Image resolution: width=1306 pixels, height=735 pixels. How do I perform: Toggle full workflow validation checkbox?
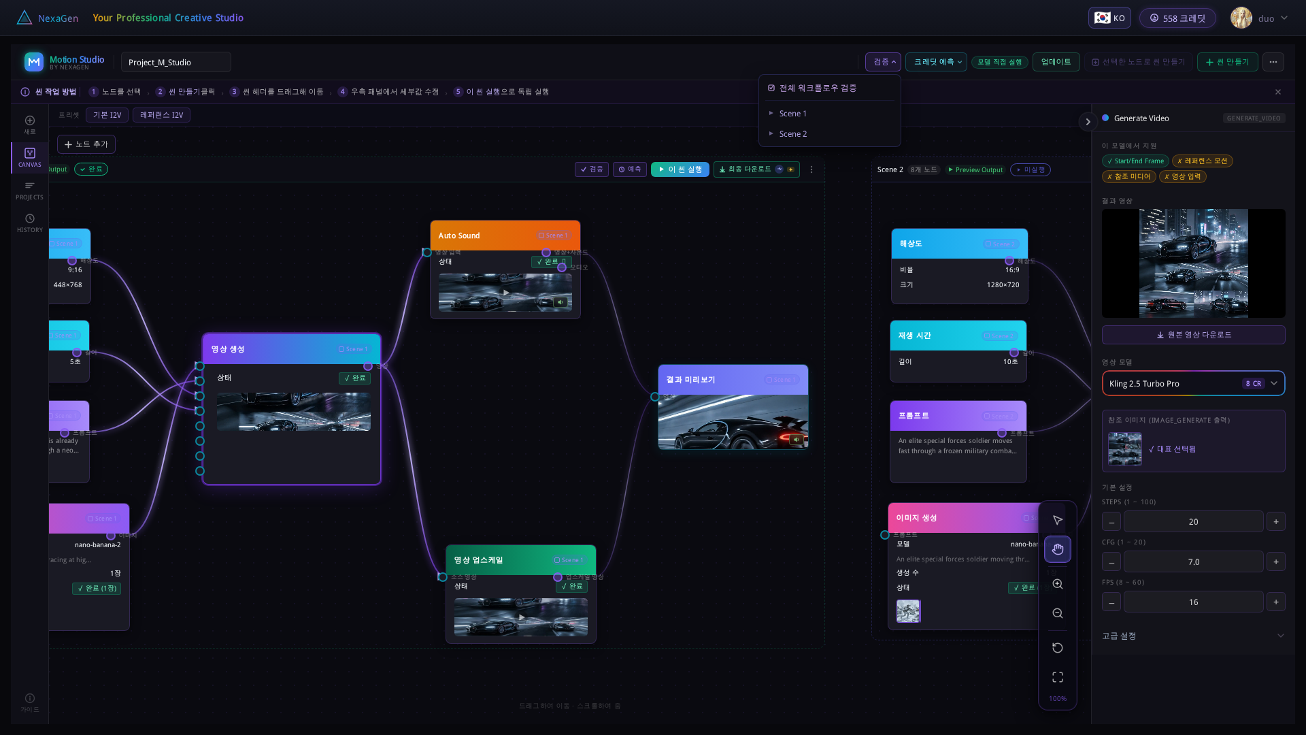[x=771, y=88]
